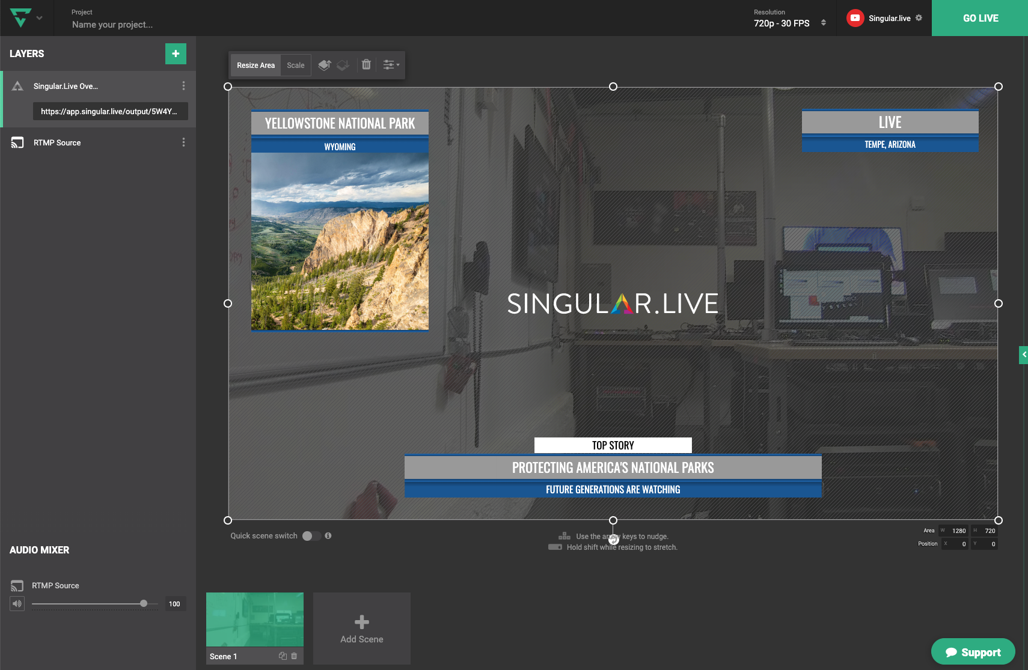
Task: Select the Scene 1 thumbnail
Action: tap(255, 620)
